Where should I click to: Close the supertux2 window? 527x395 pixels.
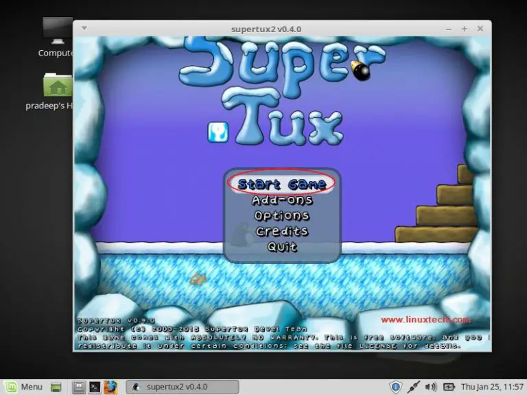click(480, 29)
